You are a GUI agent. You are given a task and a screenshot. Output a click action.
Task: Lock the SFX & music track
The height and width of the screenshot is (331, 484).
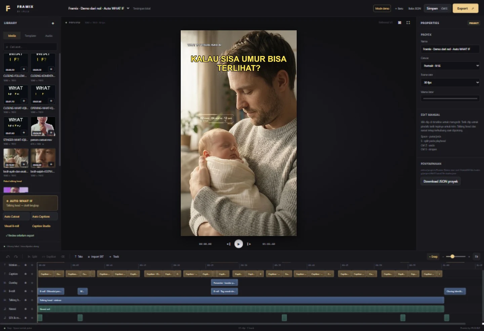(x=32, y=318)
